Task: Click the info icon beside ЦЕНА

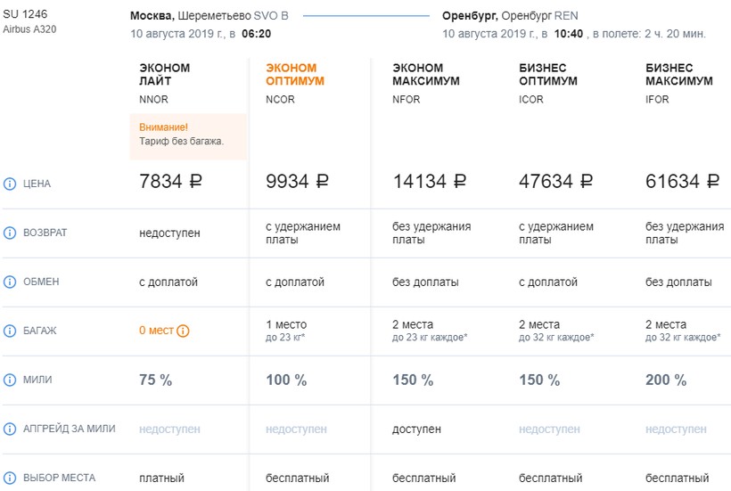Action: [x=11, y=184]
